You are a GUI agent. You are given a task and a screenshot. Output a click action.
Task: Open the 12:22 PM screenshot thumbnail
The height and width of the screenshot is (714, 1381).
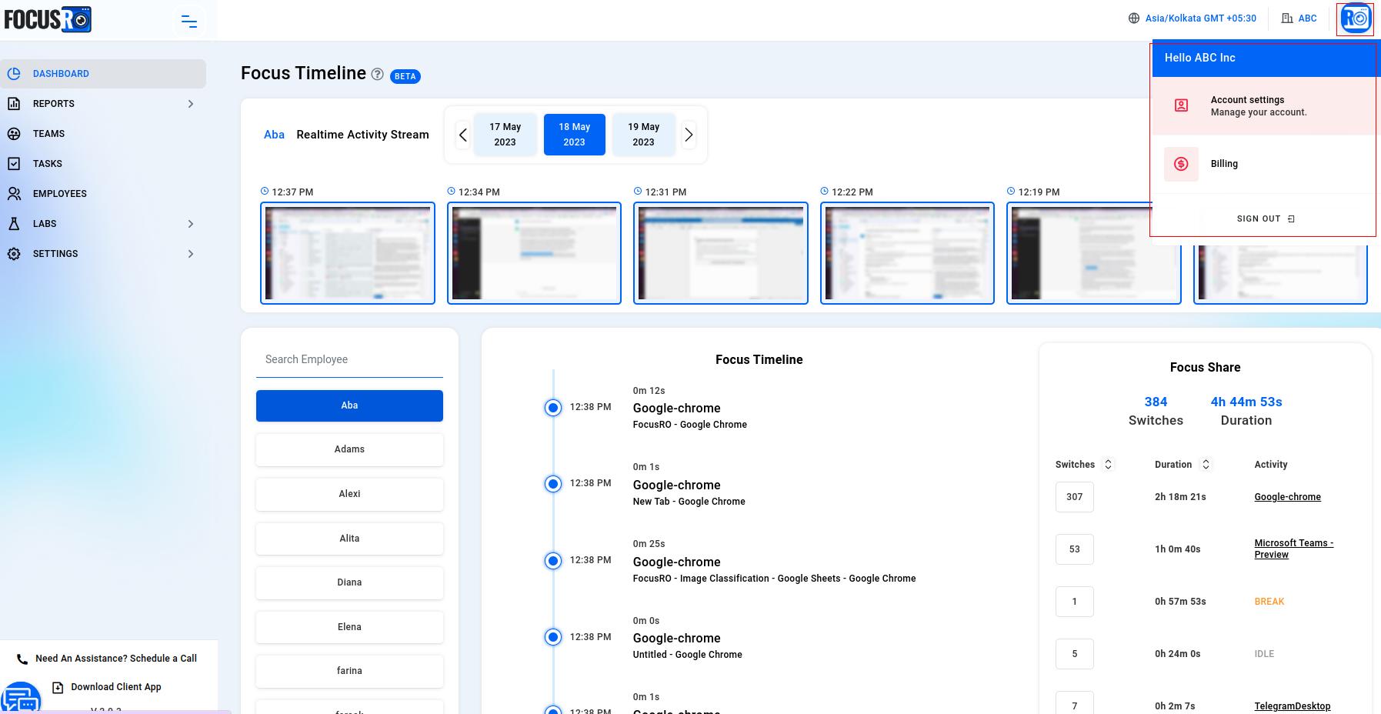907,253
